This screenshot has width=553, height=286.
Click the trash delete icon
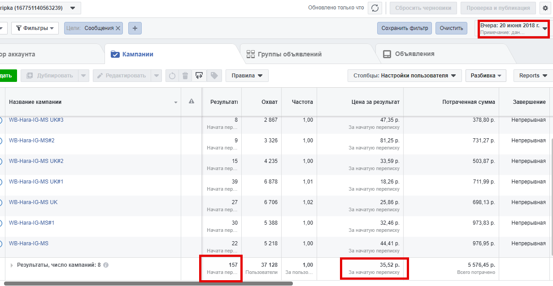[x=185, y=76]
